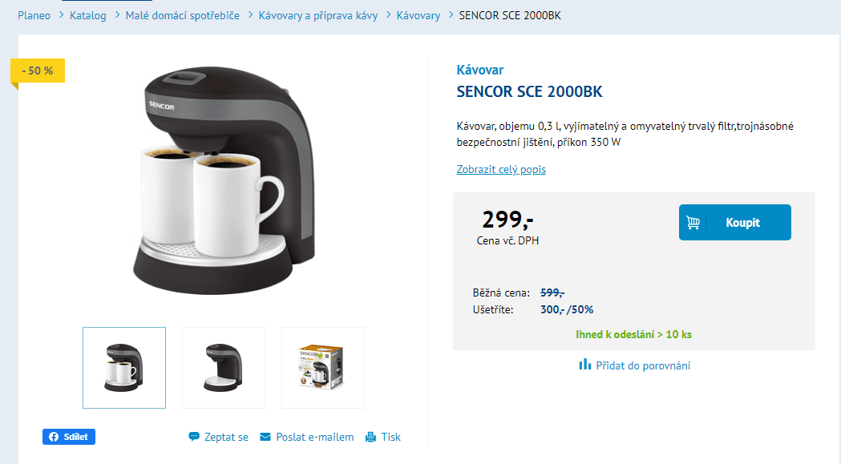This screenshot has width=841, height=464.
Task: Click the speech bubble icon next to Zeptat se
Action: point(194,436)
